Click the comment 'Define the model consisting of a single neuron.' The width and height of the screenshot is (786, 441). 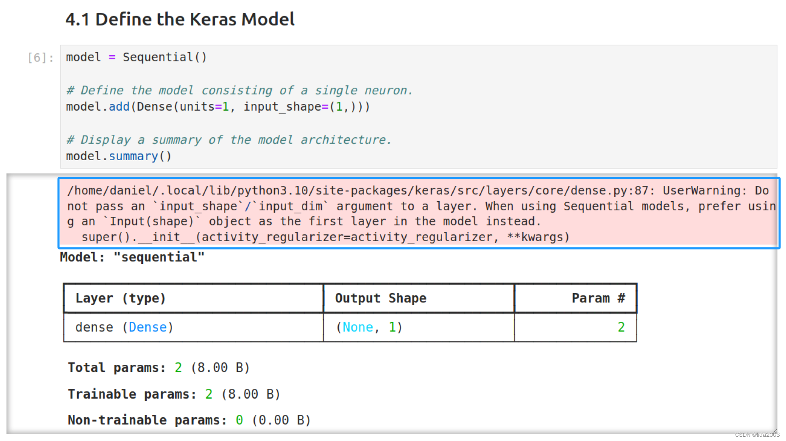[240, 90]
